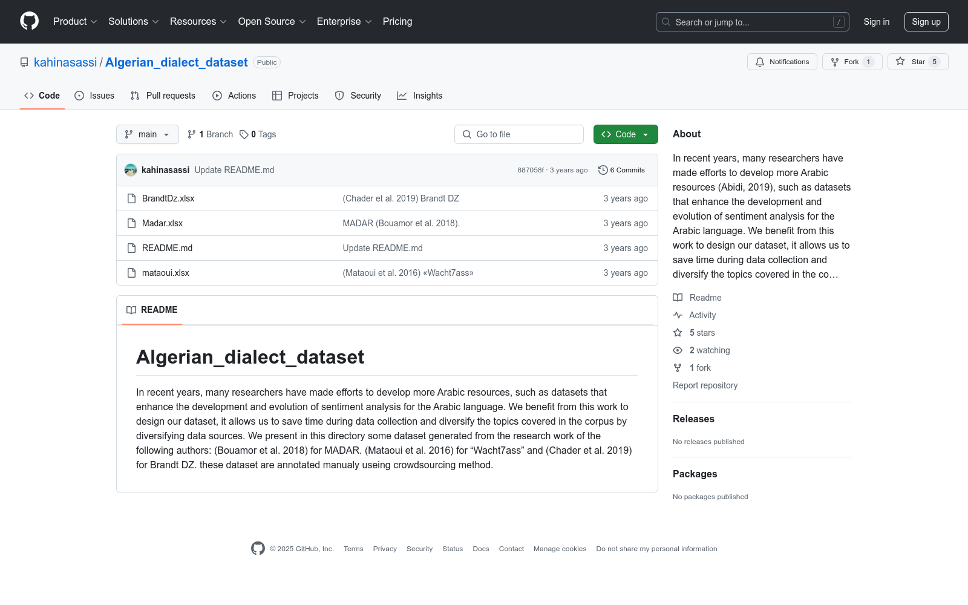Open the Packages section heading
Viewport: 968px width, 605px height.
click(x=695, y=474)
